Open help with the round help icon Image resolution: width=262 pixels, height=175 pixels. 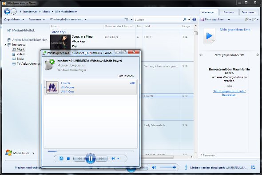point(194,19)
